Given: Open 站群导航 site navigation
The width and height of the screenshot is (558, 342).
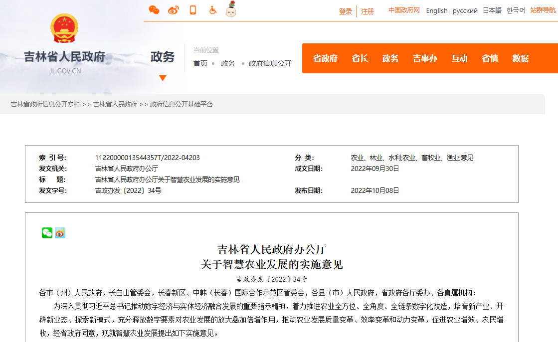Looking at the screenshot, I should tap(543, 10).
